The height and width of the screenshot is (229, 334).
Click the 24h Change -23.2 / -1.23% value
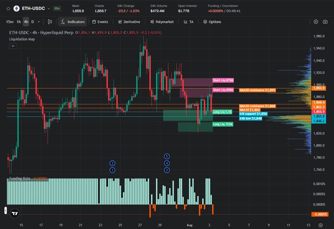[128, 11]
